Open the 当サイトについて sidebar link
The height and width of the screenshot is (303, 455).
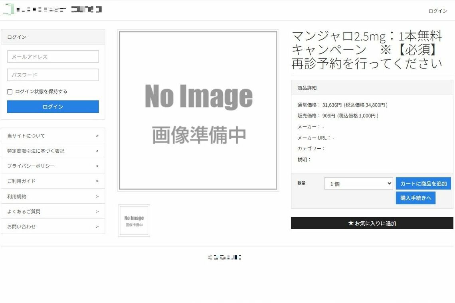click(x=53, y=135)
